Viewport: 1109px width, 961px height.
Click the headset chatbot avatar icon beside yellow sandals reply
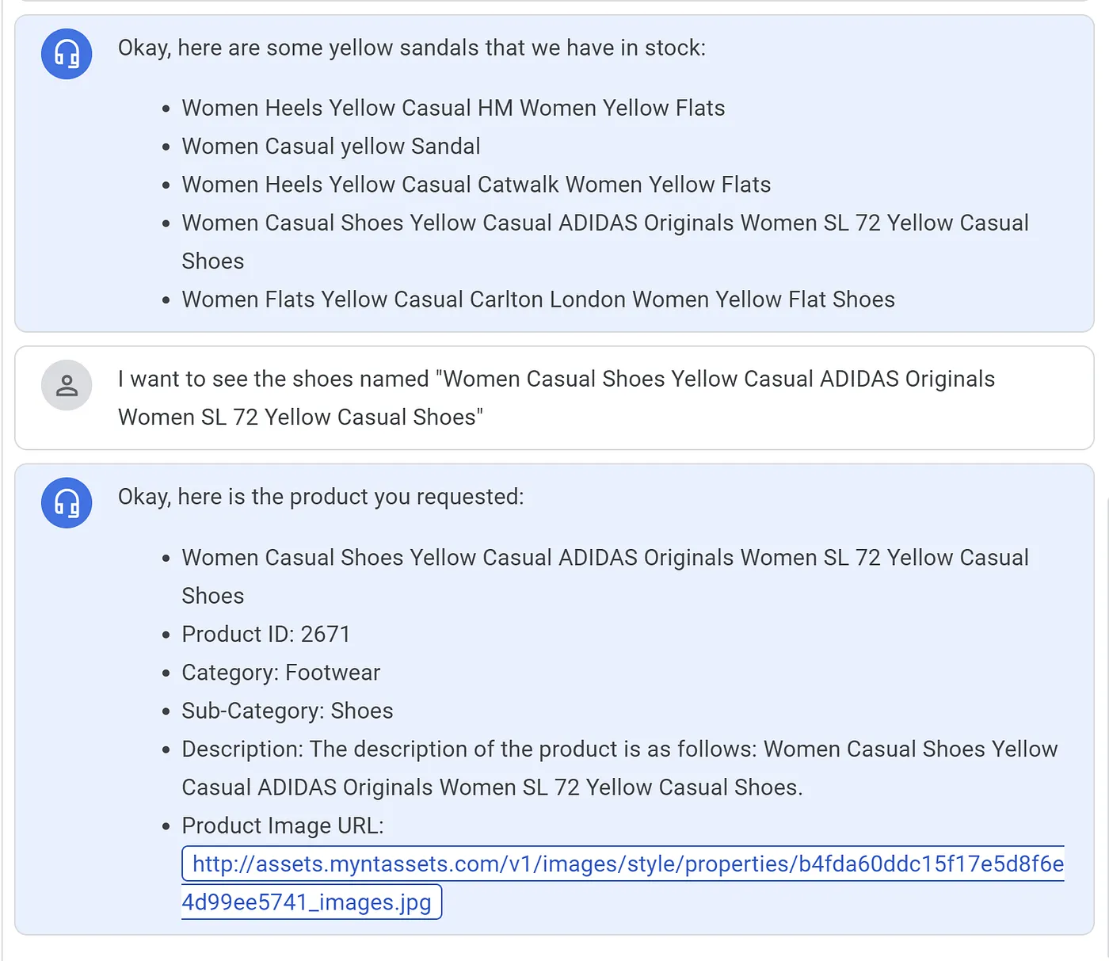point(66,54)
